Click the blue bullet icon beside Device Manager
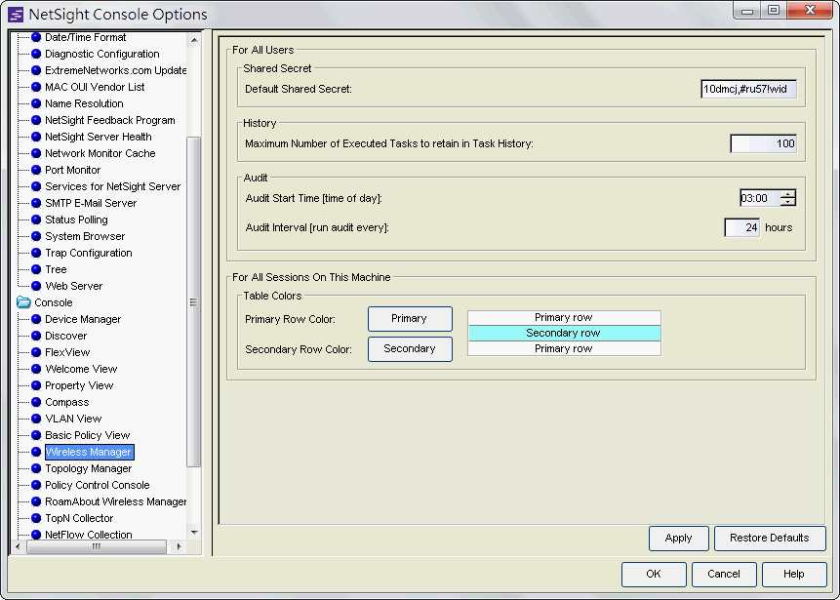 point(36,319)
